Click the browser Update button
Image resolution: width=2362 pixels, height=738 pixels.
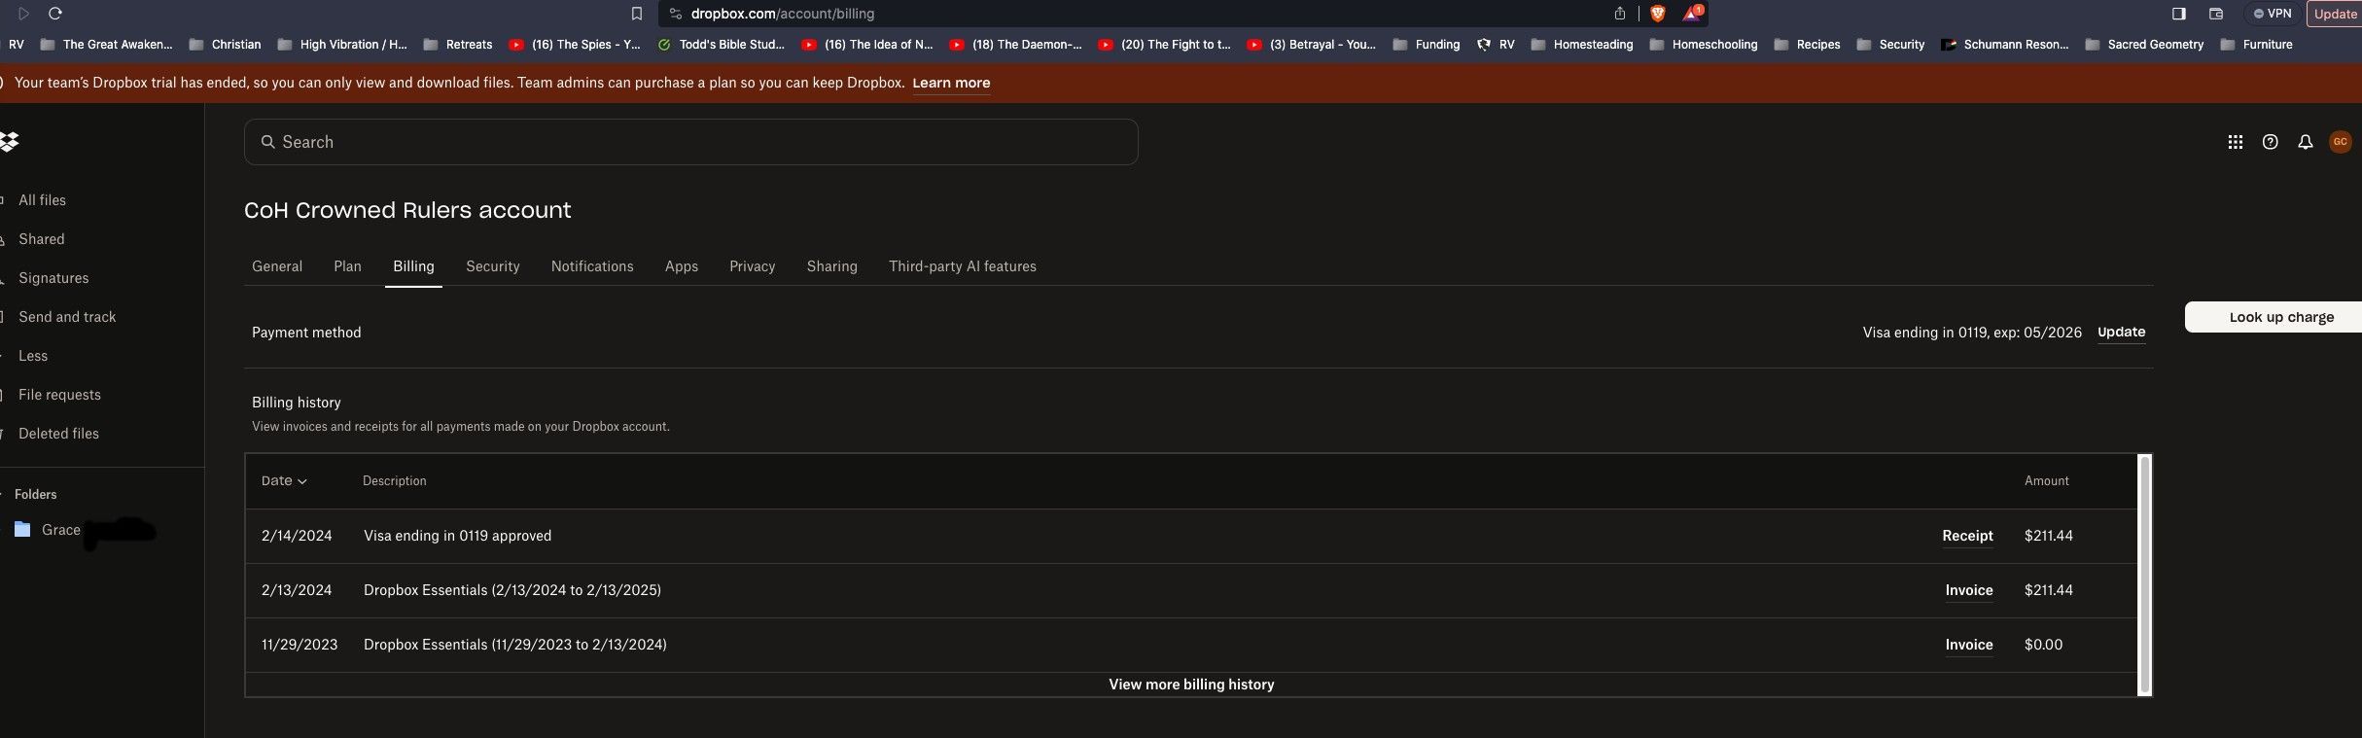[x=2335, y=14]
